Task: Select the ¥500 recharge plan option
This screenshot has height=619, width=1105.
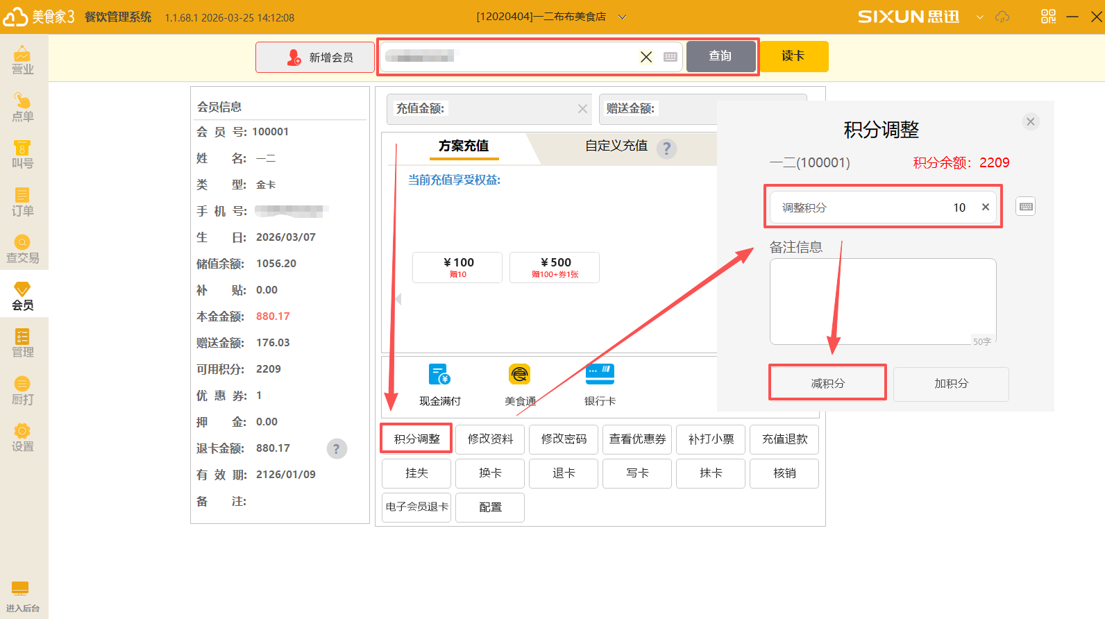Action: click(x=555, y=267)
